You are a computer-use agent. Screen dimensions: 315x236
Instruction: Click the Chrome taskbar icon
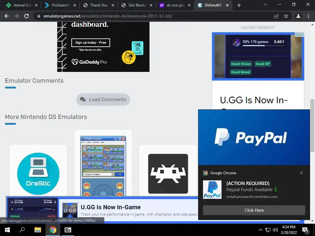tap(53, 230)
